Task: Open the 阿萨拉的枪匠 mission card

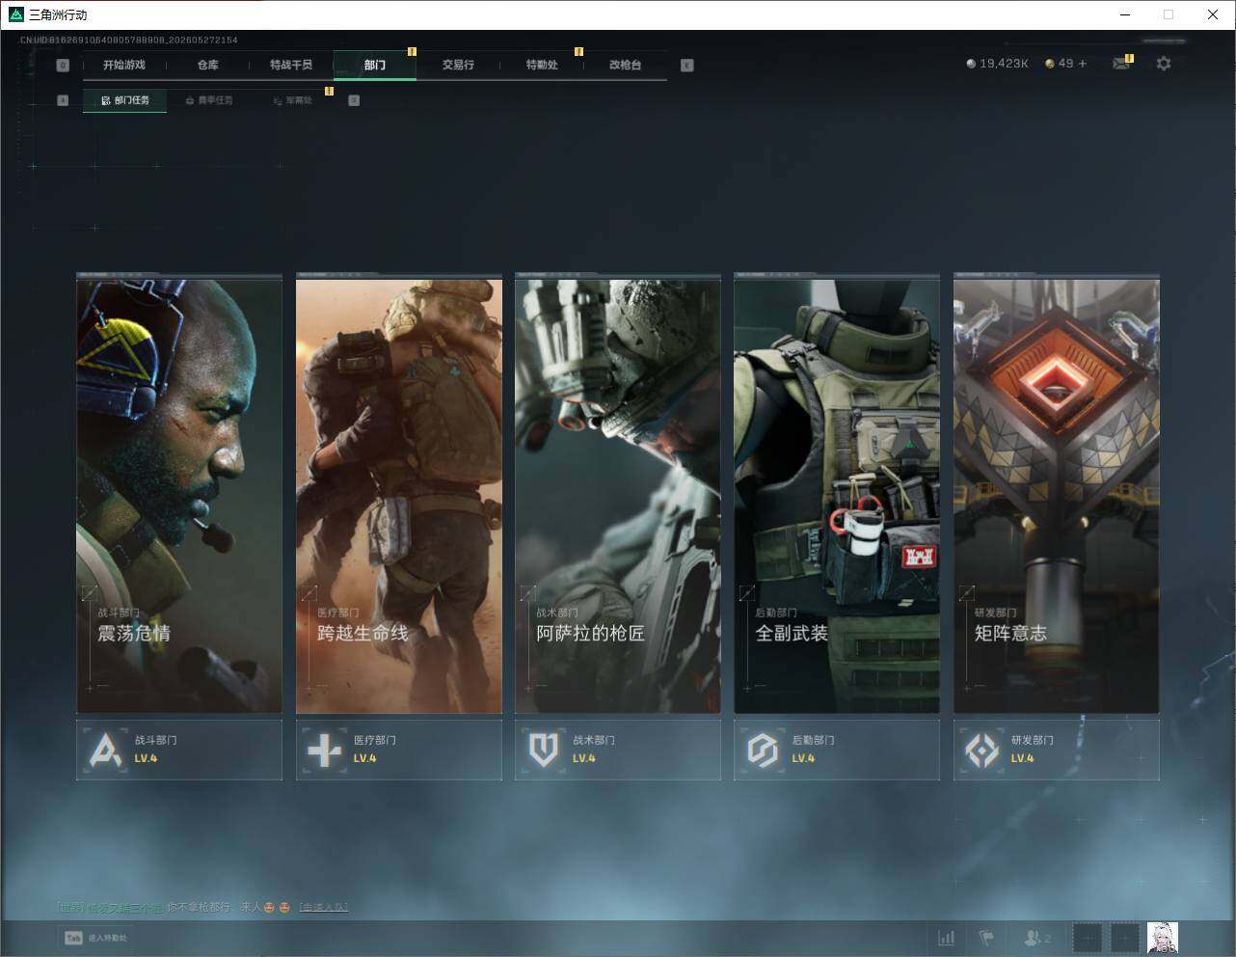Action: coord(618,495)
